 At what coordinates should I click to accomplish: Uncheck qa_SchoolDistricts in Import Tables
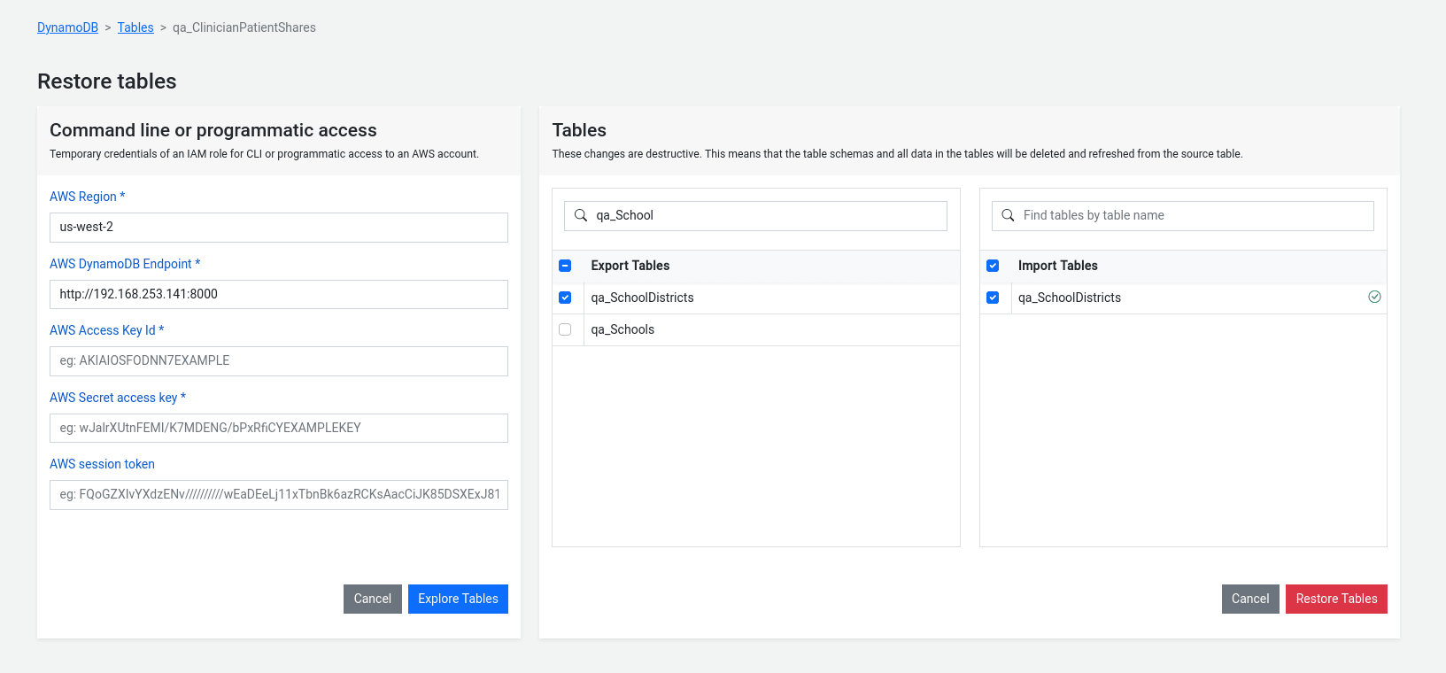coord(993,298)
